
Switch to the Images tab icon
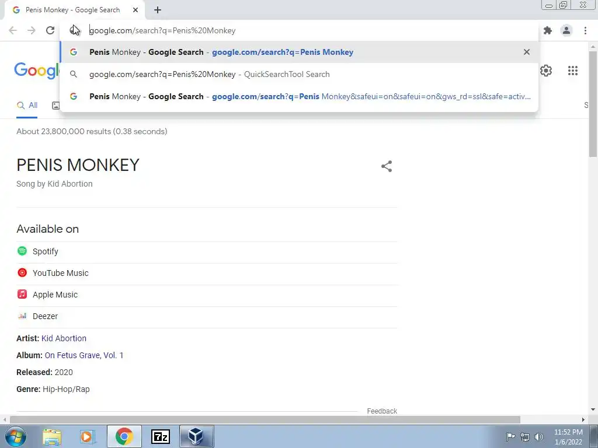(x=55, y=106)
